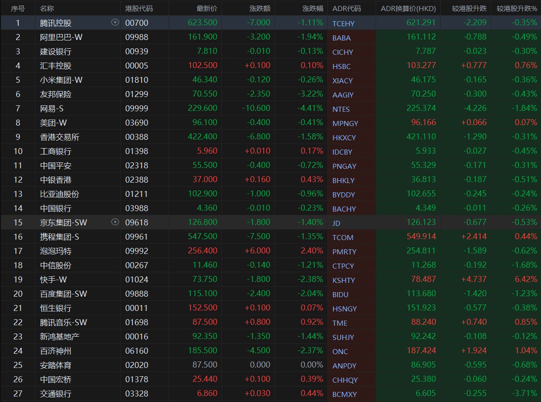The width and height of the screenshot is (541, 402).
Task: Open the TCEHY ADR code link
Action: 343,23
